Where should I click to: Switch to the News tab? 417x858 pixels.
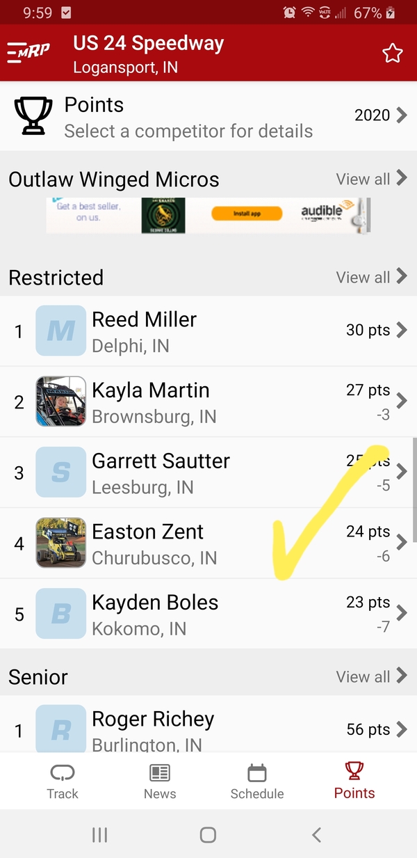click(x=160, y=781)
